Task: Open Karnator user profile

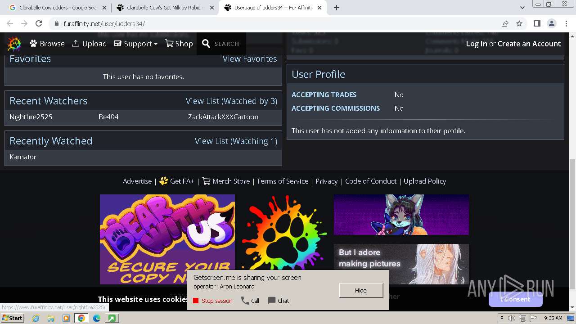Action: 23,157
